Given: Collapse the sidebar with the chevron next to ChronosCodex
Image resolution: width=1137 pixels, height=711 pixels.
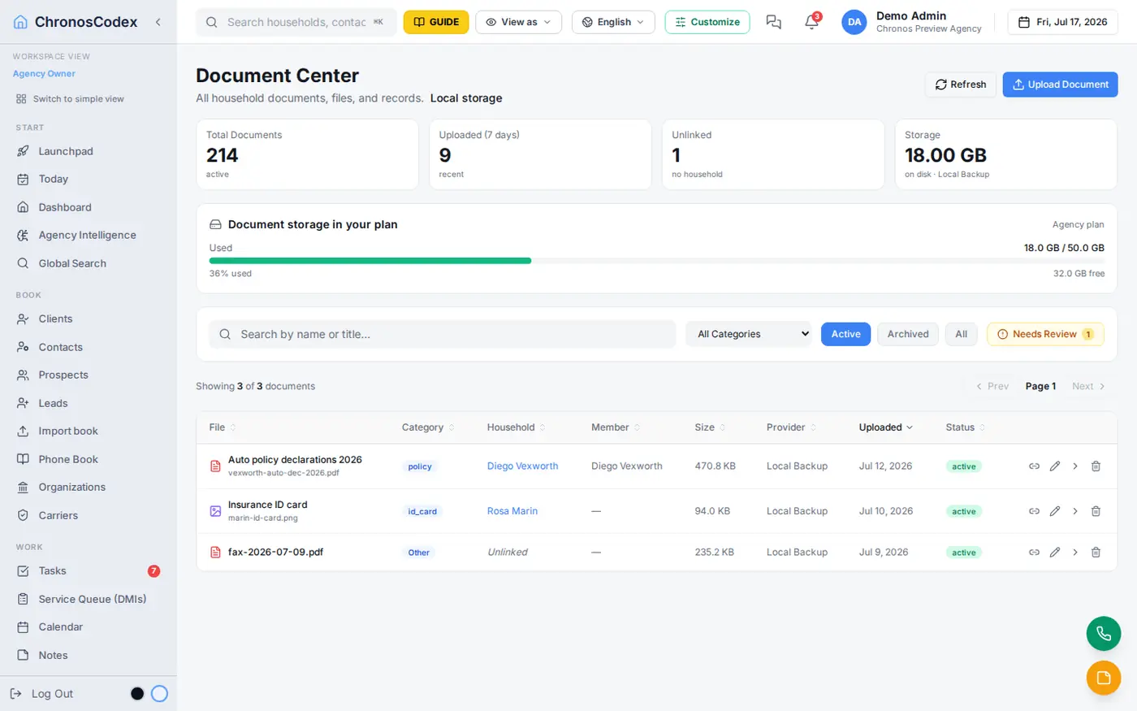Looking at the screenshot, I should pyautogui.click(x=158, y=22).
